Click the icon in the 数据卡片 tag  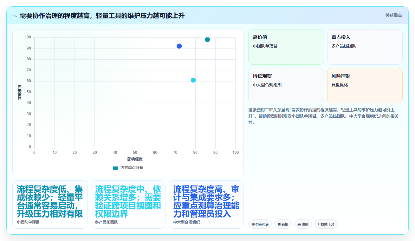318,224
